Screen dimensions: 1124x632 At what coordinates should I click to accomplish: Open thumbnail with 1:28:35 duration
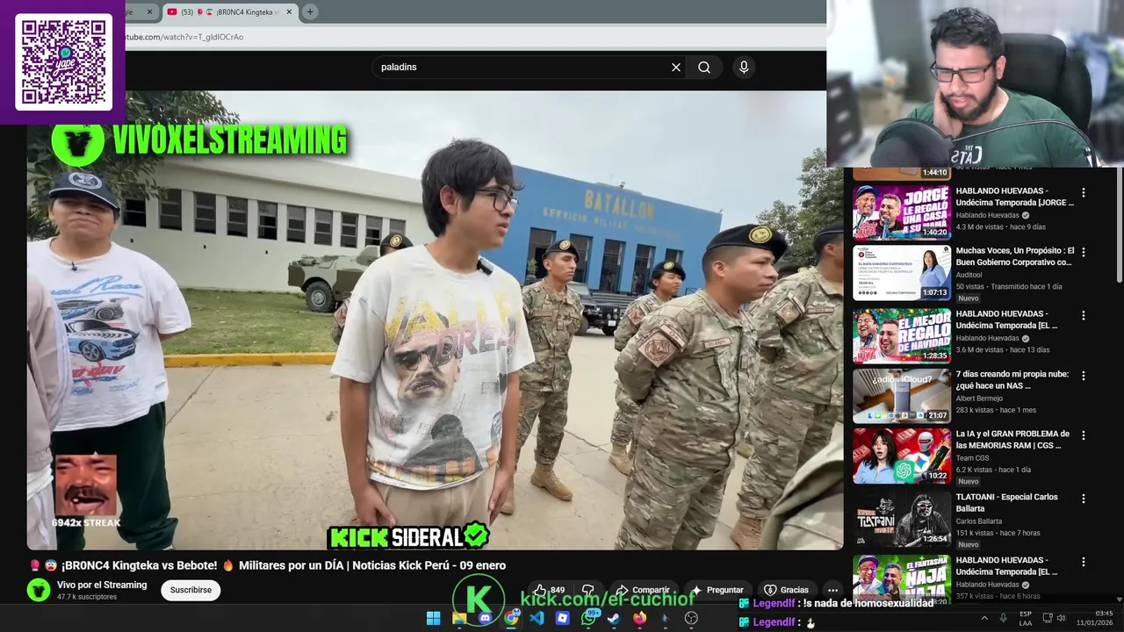pos(902,335)
